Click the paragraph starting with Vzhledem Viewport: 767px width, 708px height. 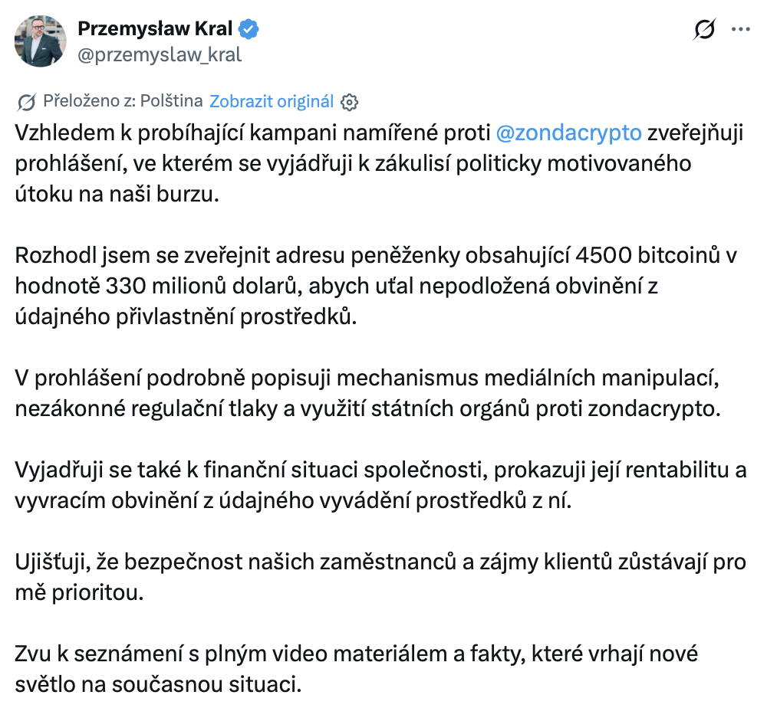click(307, 163)
